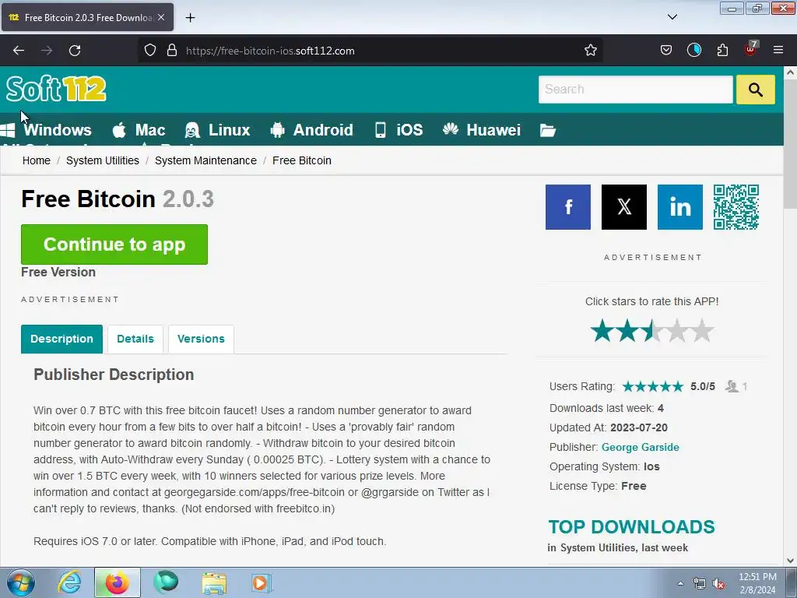This screenshot has height=598, width=797.
Task: Show hidden system tray icons
Action: (680, 584)
